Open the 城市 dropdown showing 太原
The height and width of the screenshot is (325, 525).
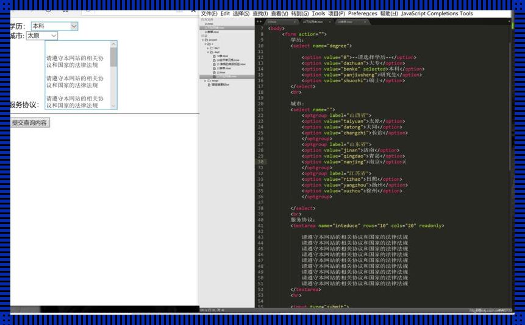[42, 35]
